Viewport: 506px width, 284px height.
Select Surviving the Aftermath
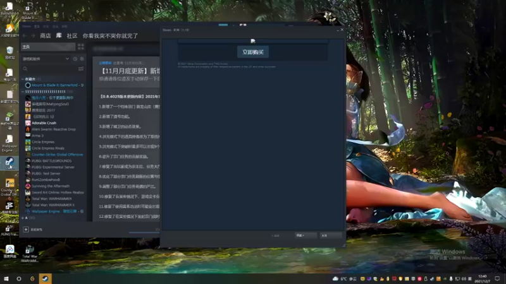click(x=51, y=186)
